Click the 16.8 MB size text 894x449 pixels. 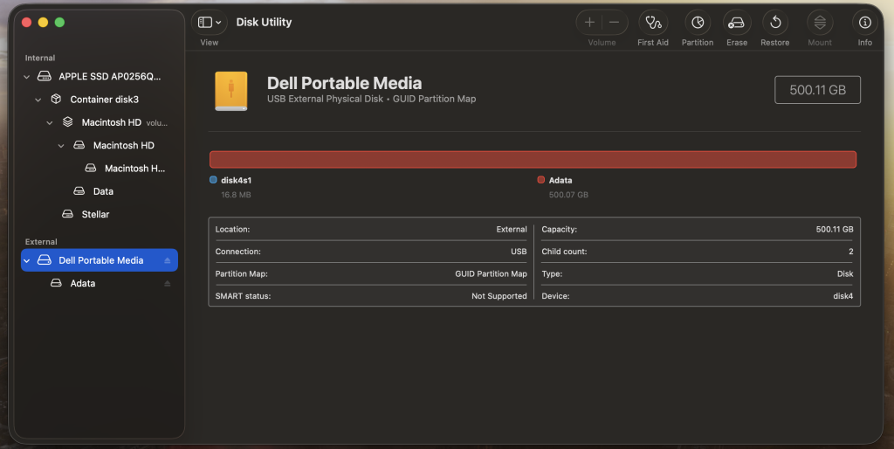tap(236, 195)
